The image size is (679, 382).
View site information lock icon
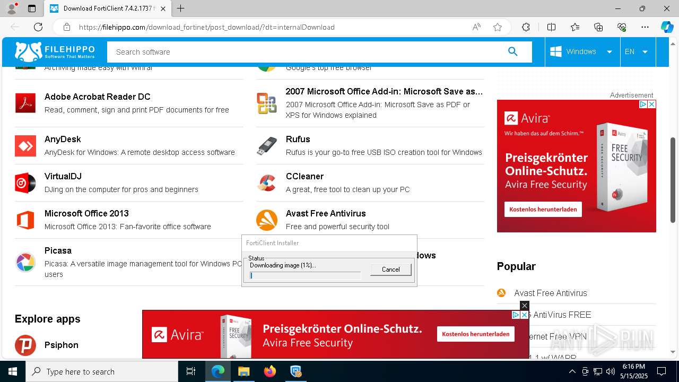coord(67,27)
